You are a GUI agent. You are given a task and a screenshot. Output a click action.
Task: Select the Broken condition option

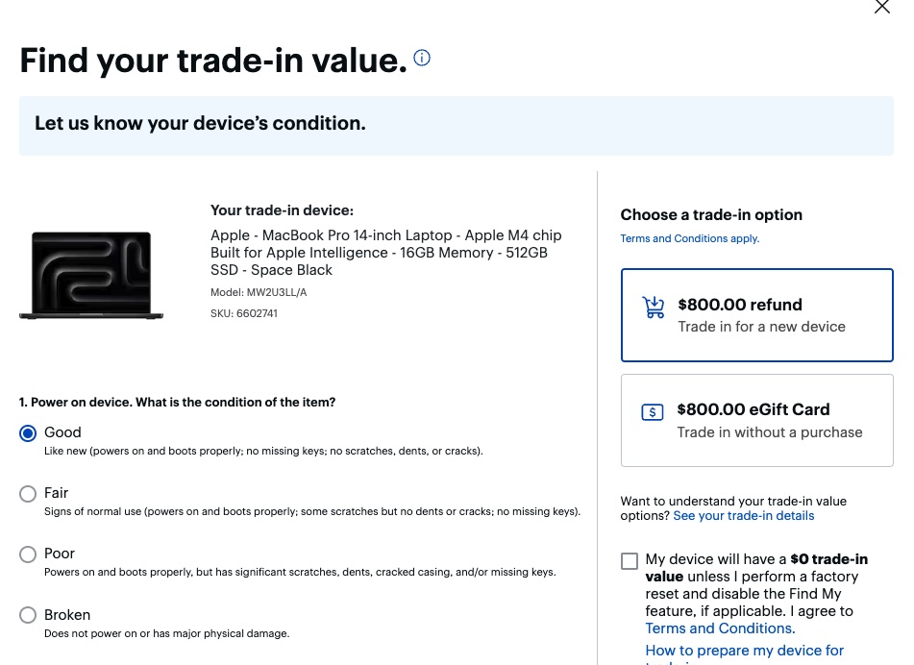(28, 615)
